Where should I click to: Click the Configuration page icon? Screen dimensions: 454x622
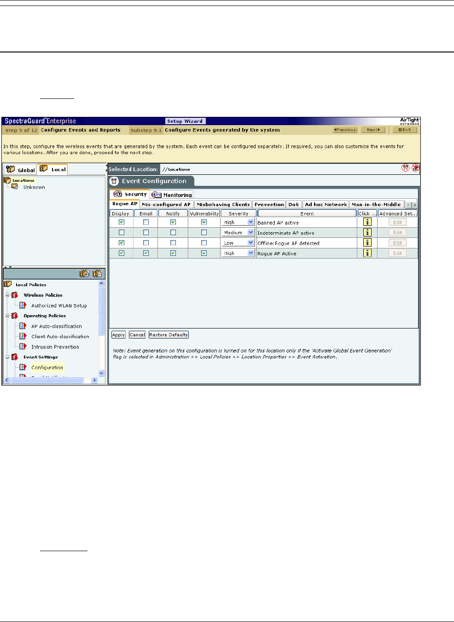pyautogui.click(x=23, y=367)
